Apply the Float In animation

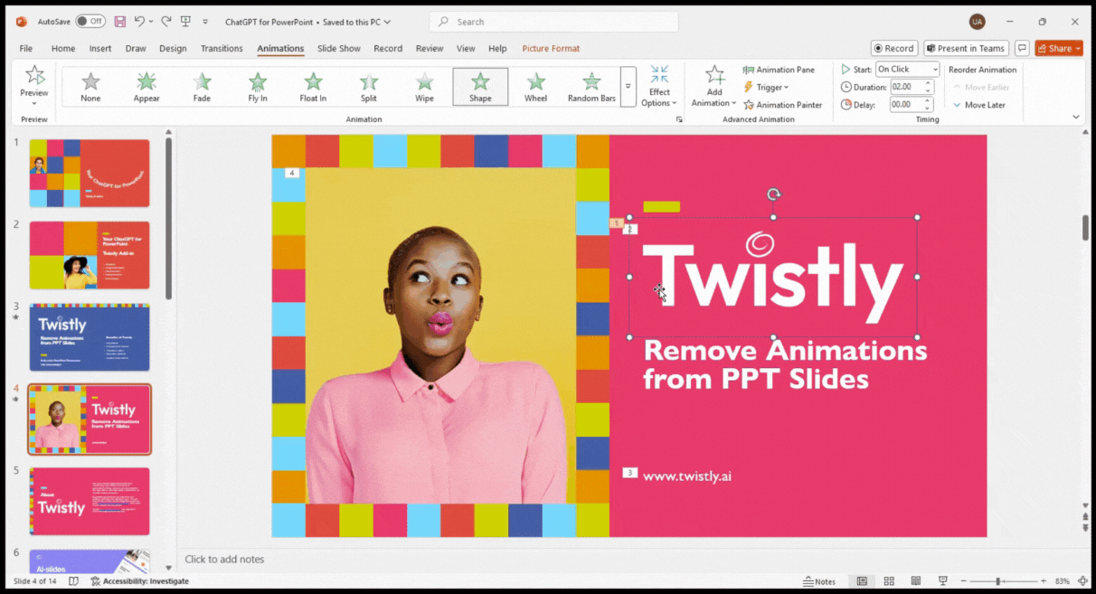(x=313, y=87)
